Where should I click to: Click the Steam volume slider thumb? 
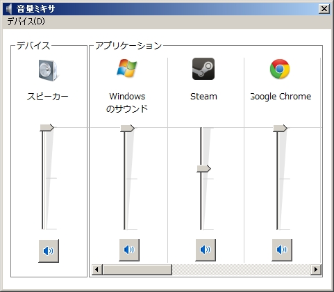[x=204, y=168]
